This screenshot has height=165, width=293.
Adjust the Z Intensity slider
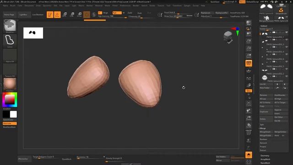[141, 16]
